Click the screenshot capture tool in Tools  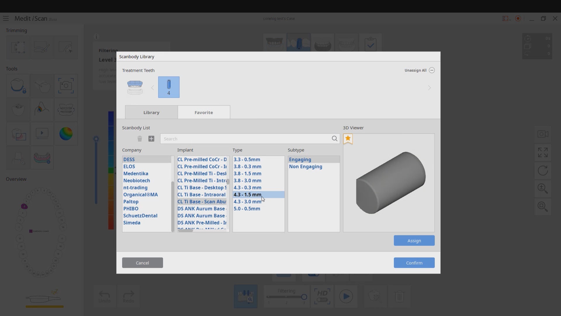coord(66,86)
